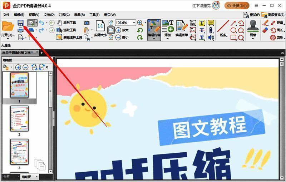Select the pentagon polygon shape tool
This screenshot has height=182, width=286.
point(241,30)
